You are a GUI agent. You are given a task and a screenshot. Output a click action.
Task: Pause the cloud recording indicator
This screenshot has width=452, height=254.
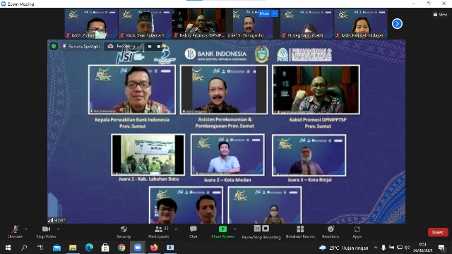150,46
